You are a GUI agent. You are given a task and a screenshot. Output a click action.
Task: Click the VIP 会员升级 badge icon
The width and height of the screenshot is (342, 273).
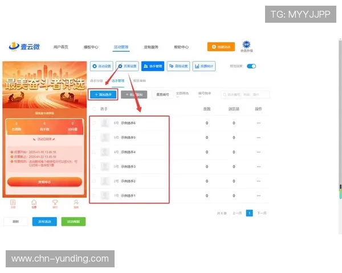tap(246, 45)
